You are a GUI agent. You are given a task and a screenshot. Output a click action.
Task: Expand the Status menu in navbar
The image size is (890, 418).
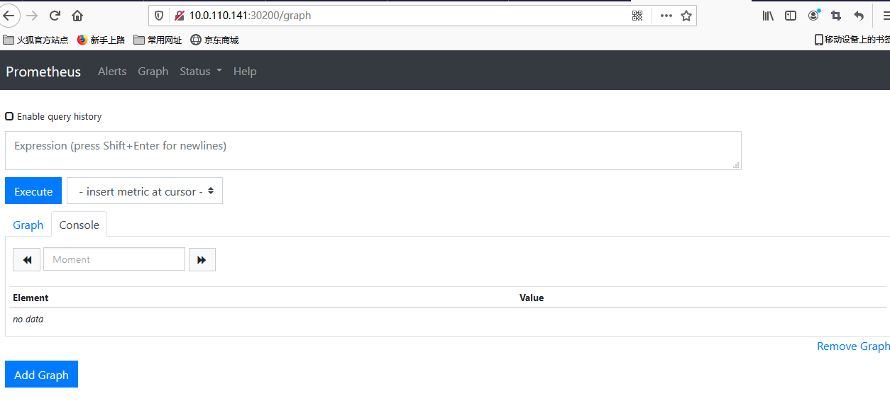click(201, 72)
